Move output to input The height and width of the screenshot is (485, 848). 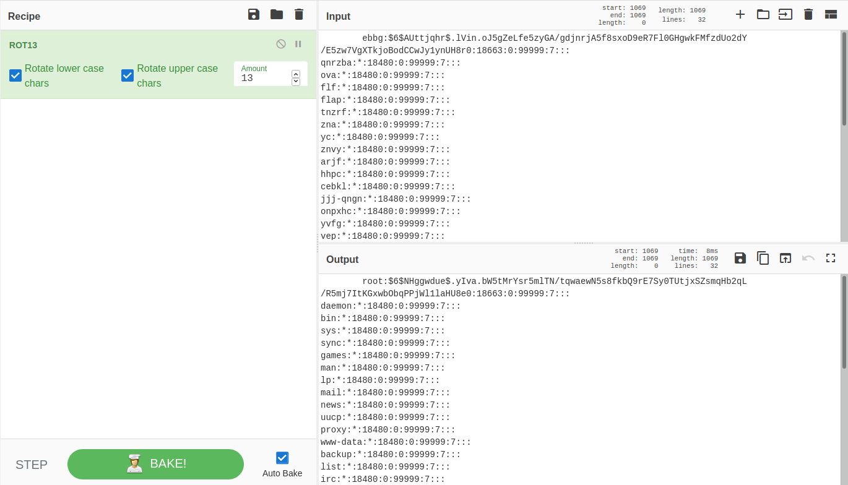785,258
